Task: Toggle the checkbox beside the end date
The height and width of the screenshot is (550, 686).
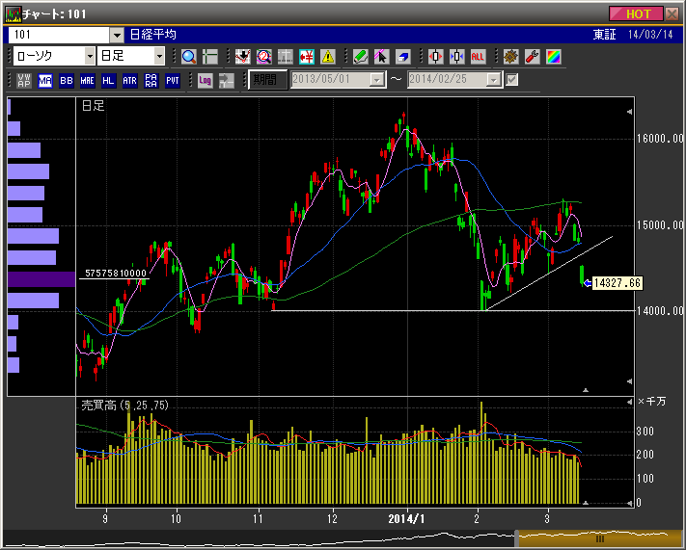Action: (512, 80)
